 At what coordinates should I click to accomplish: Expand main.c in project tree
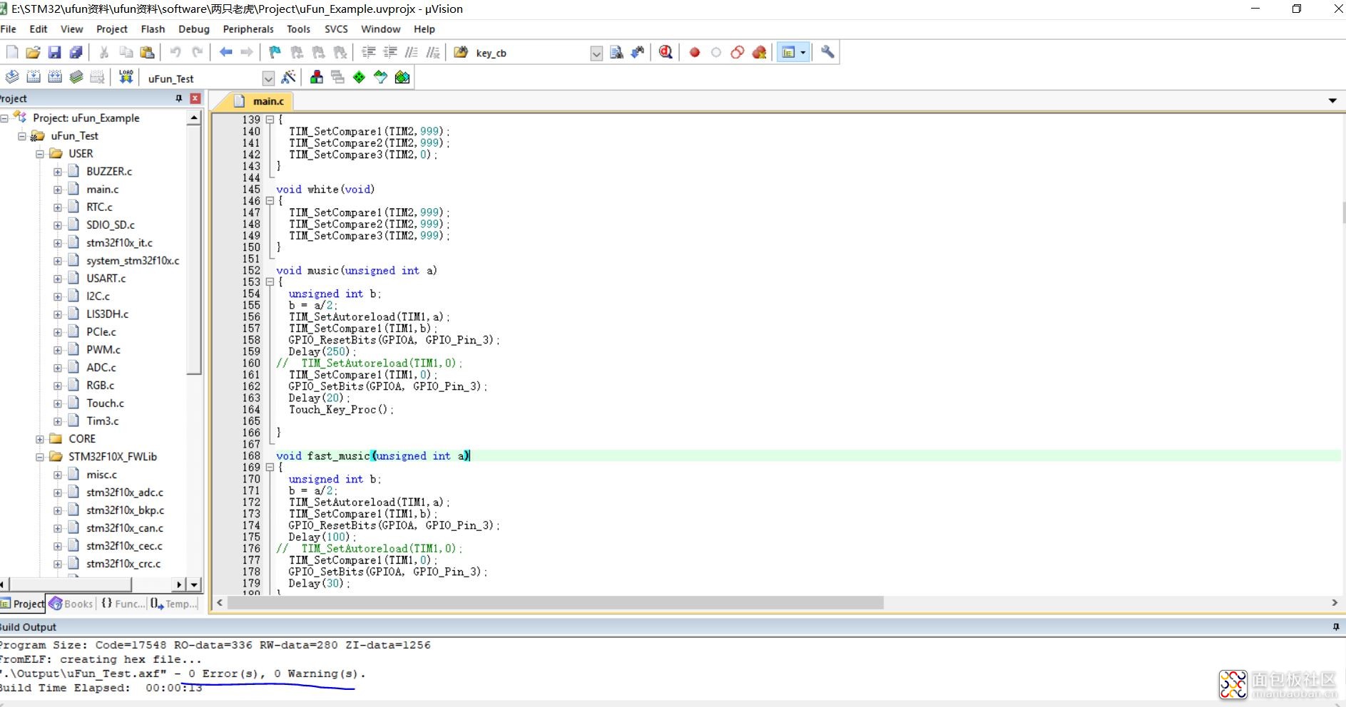coord(58,190)
